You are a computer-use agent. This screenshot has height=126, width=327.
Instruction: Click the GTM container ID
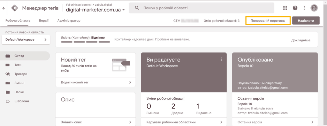186,21
